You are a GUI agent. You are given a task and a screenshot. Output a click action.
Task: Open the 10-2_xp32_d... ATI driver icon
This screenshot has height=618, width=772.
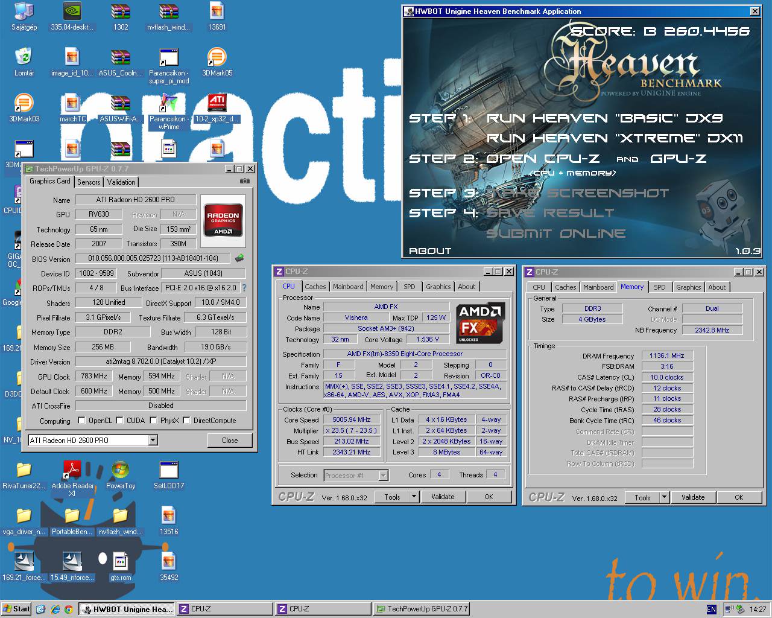pos(217,108)
